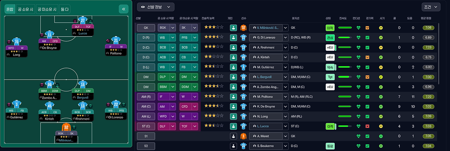Image resolution: width=450 pixels, height=151 pixels.
Task: Click morale icon in Politano row
Action: point(381,96)
